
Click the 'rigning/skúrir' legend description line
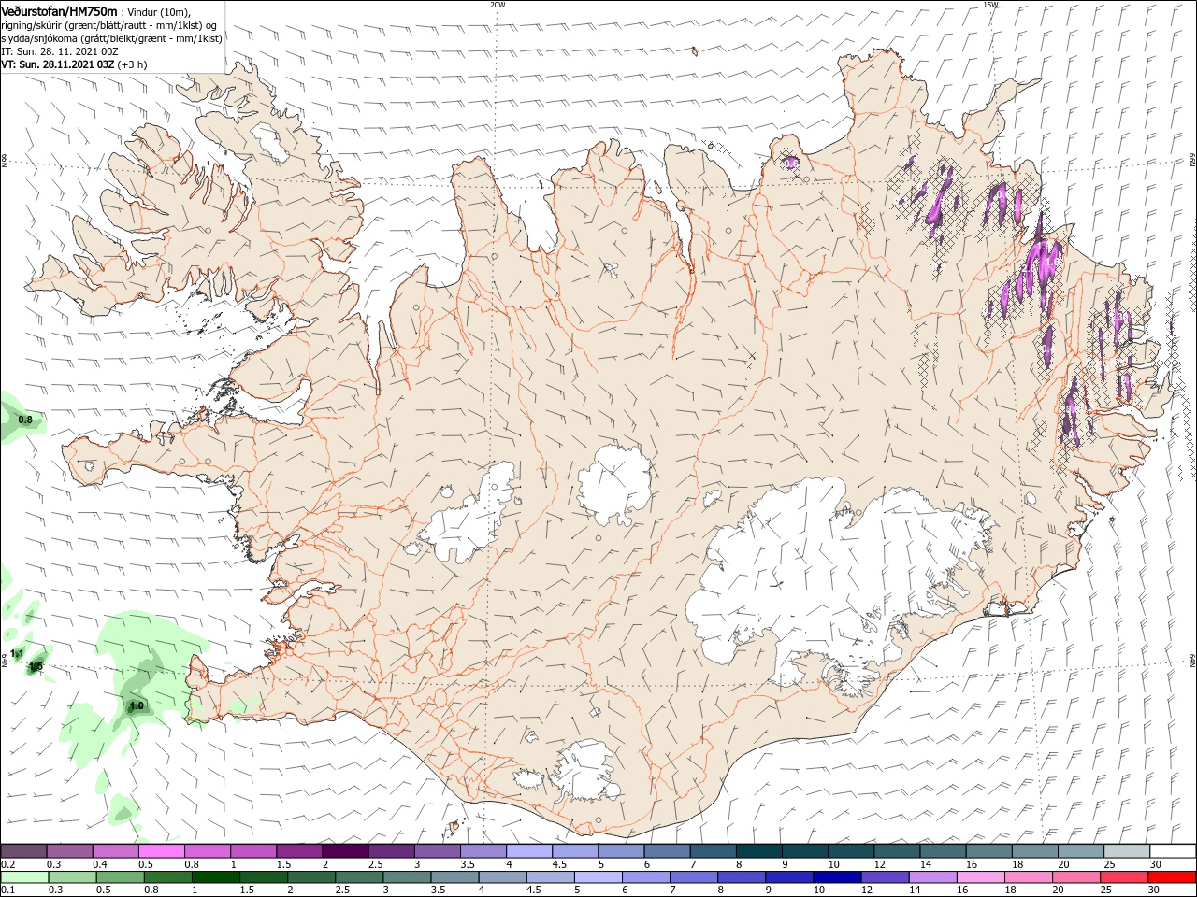coord(108,25)
